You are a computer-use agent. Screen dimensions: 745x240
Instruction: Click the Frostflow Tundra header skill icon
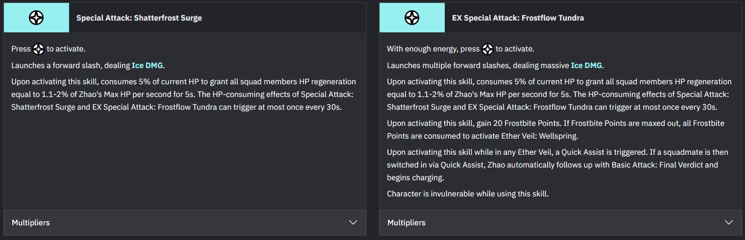tap(412, 18)
